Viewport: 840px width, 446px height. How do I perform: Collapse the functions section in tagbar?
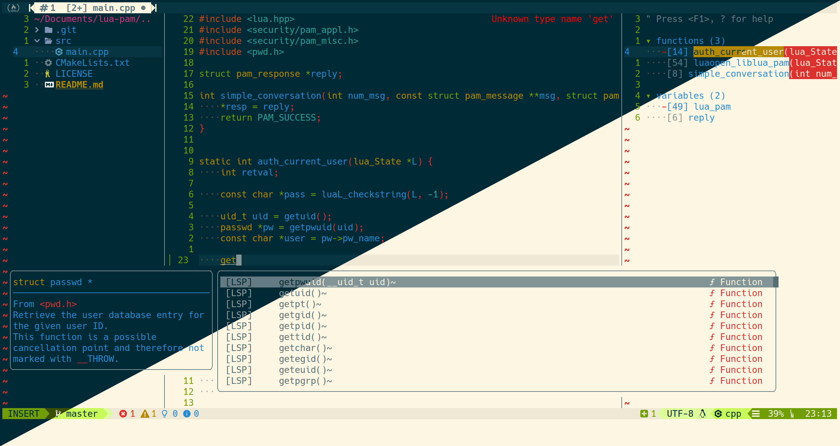(x=648, y=41)
